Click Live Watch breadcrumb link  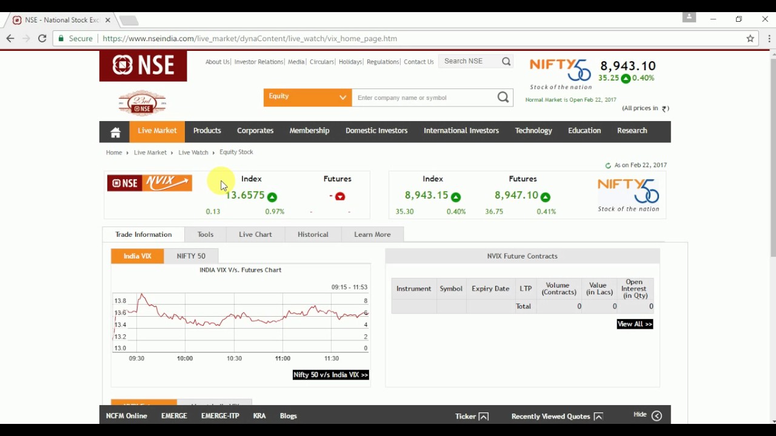point(193,153)
